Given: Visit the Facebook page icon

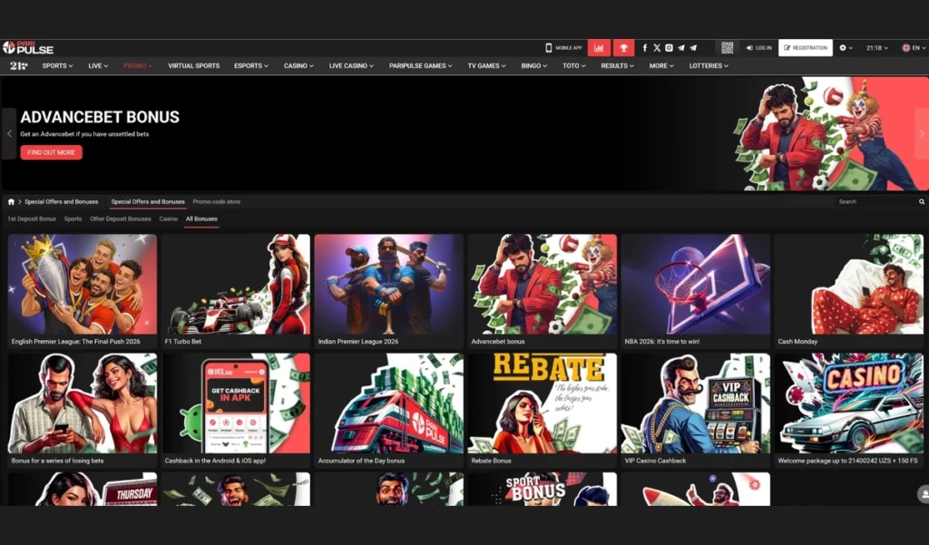Looking at the screenshot, I should (x=645, y=48).
